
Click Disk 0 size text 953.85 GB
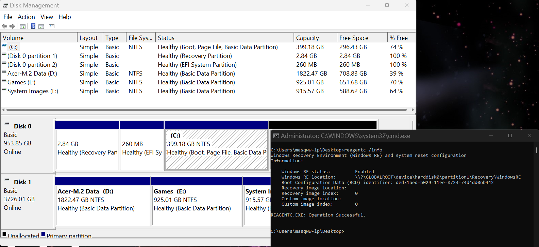(x=17, y=143)
